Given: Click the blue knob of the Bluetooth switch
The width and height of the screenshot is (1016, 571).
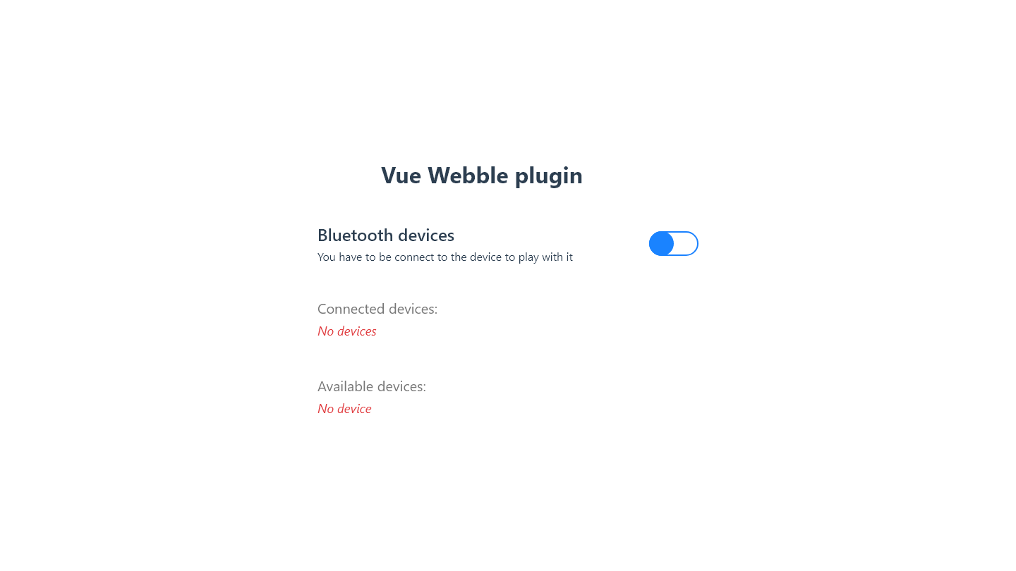Looking at the screenshot, I should [662, 243].
